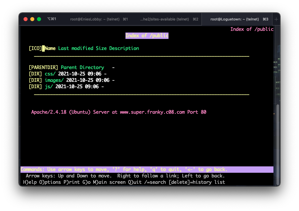The image size is (299, 211).
Task: Switch to root@EniesLobby telnet tab
Action: click(99, 19)
